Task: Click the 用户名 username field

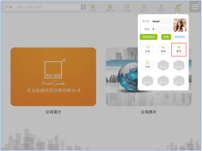Action: pyautogui.click(x=161, y=21)
